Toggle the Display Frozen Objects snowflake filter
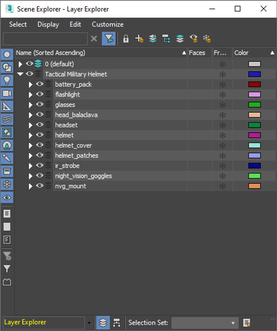This screenshot has height=331, width=277. click(x=7, y=184)
